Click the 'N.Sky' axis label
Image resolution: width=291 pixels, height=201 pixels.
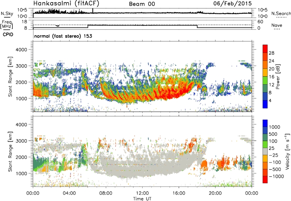pyautogui.click(x=7, y=13)
